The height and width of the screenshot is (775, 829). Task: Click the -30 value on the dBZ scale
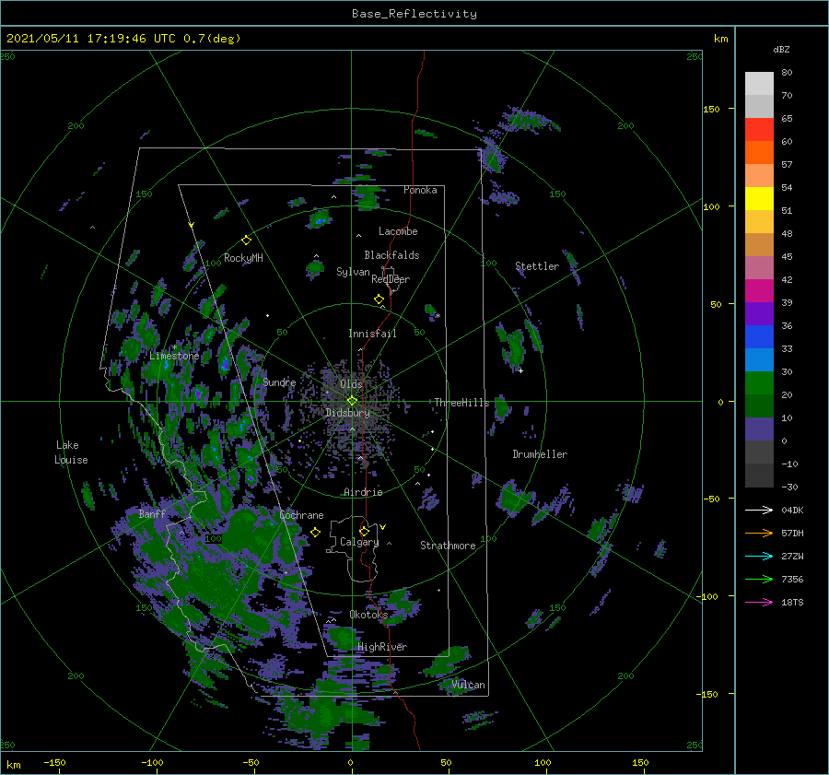tap(789, 487)
